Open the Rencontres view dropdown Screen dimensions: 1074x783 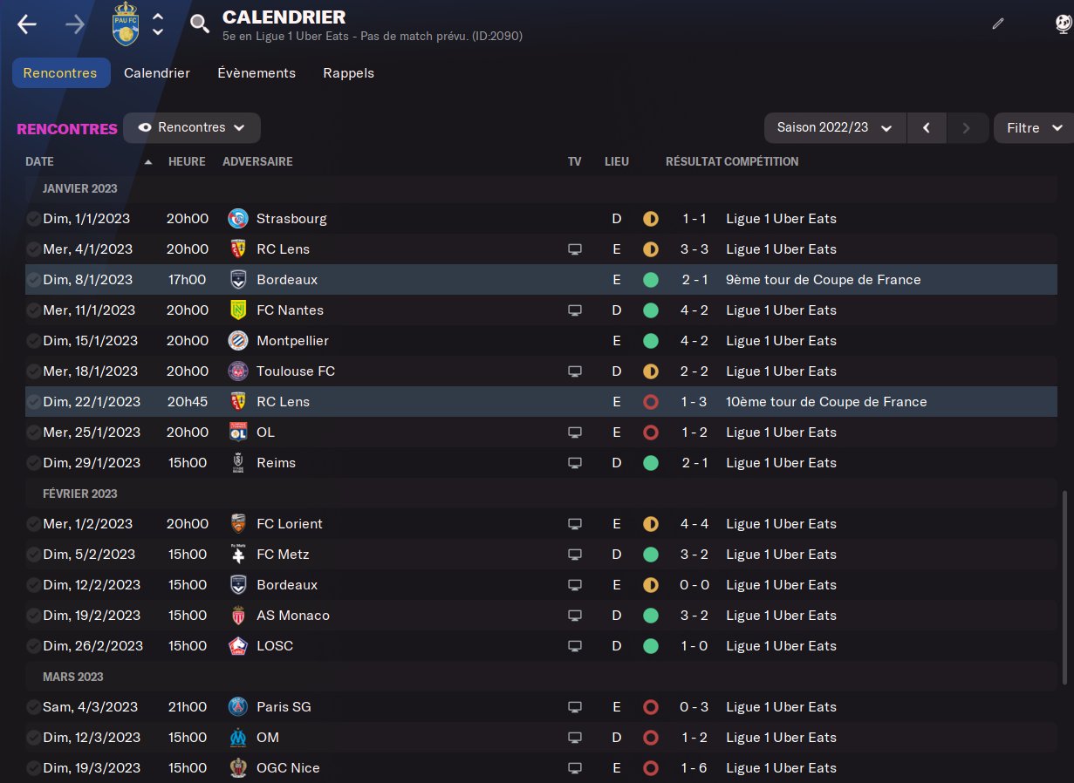[192, 127]
